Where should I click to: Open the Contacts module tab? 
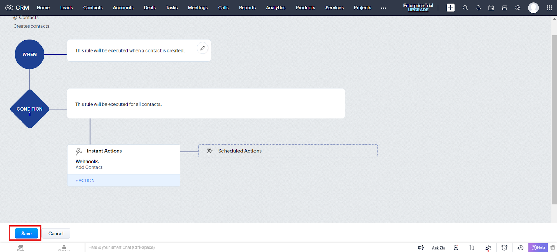93,8
